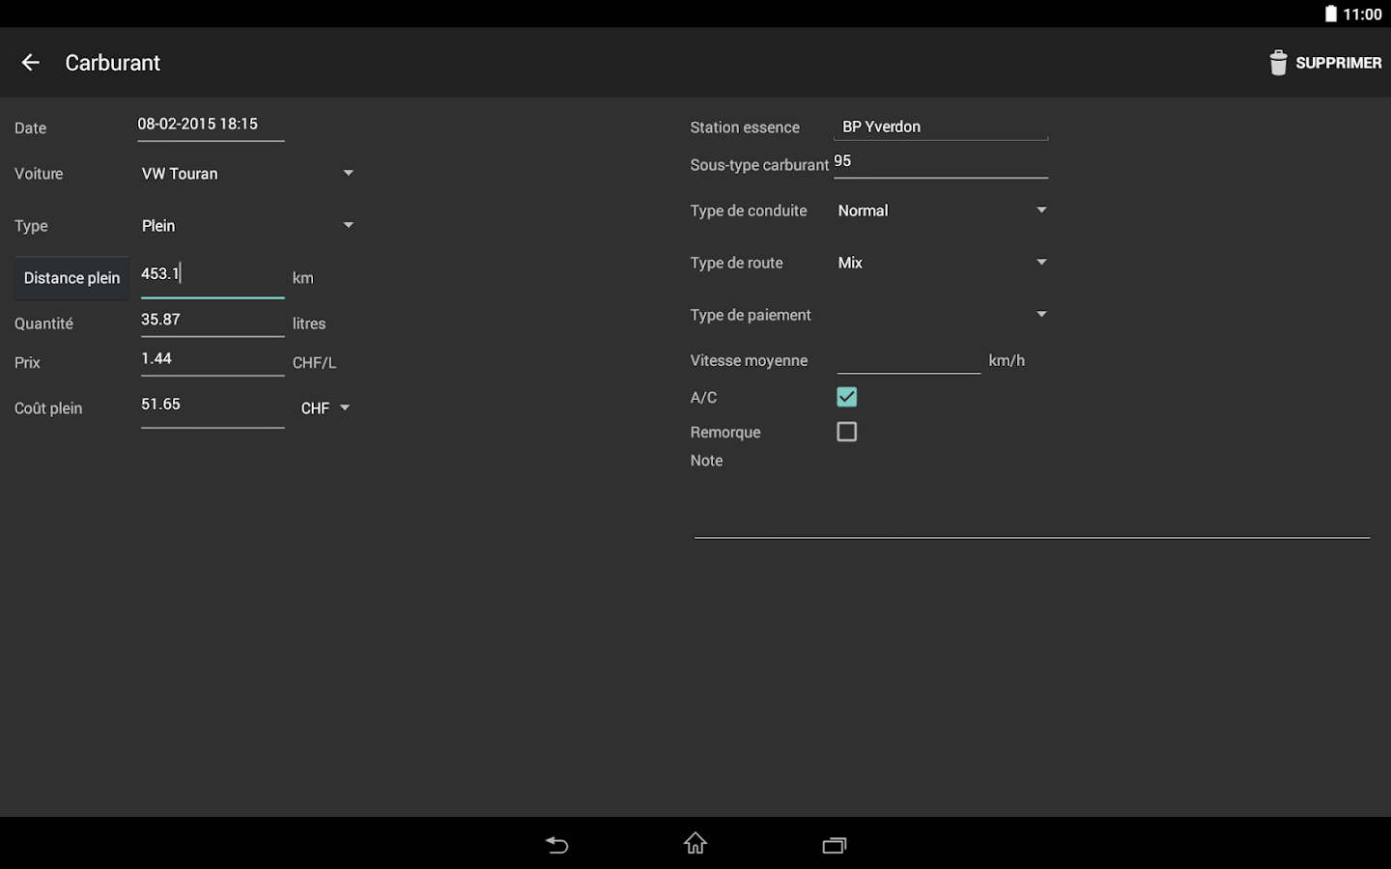Click the Sous-type carburant label
Viewport: 1391px width, 869px height.
[759, 165]
